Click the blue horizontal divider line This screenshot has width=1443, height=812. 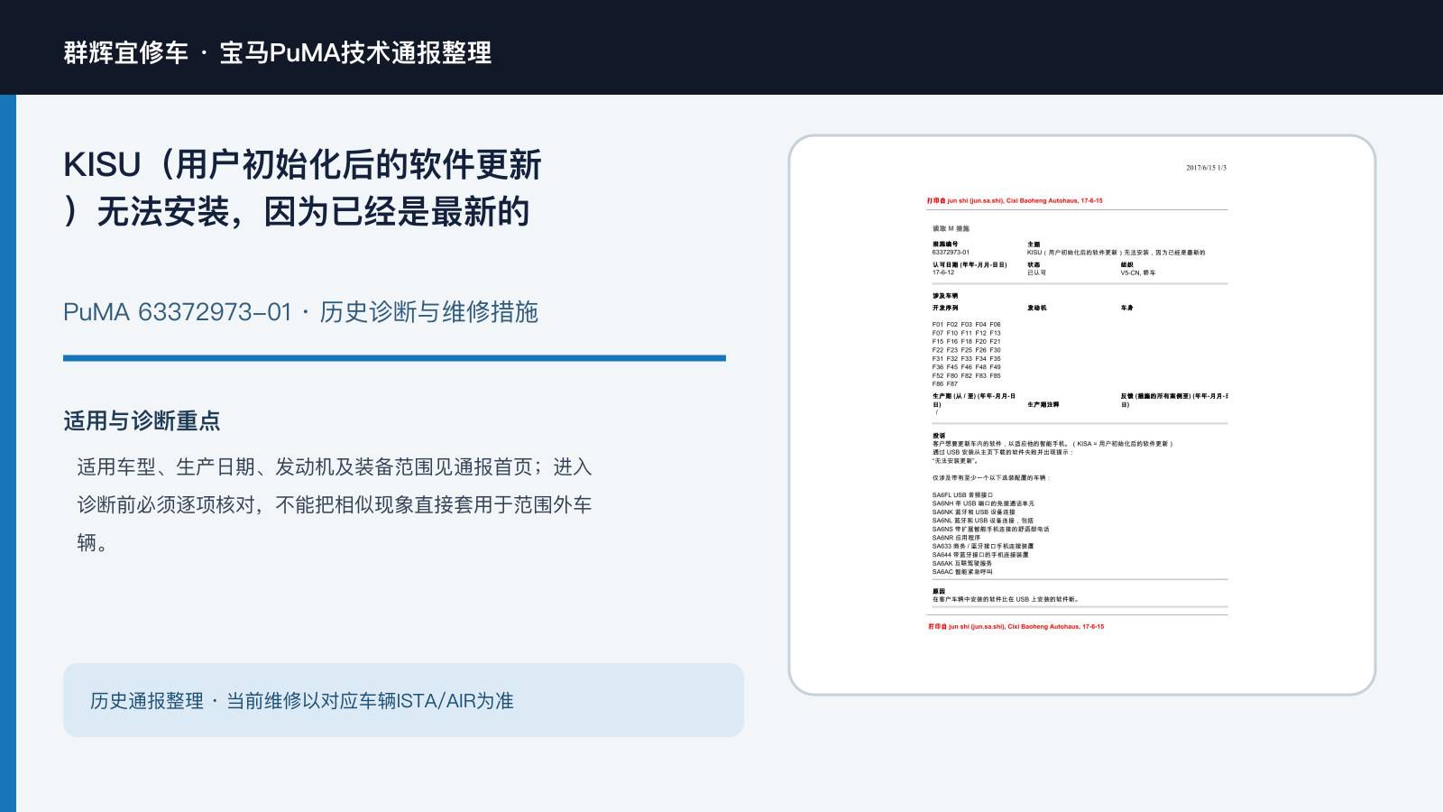click(394, 358)
